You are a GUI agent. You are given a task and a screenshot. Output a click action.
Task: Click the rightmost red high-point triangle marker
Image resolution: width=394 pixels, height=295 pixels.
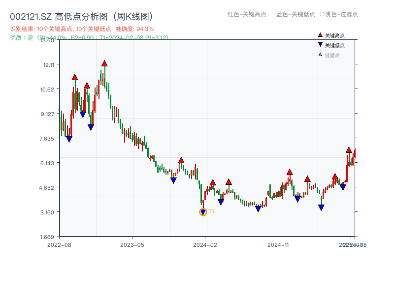[349, 150]
